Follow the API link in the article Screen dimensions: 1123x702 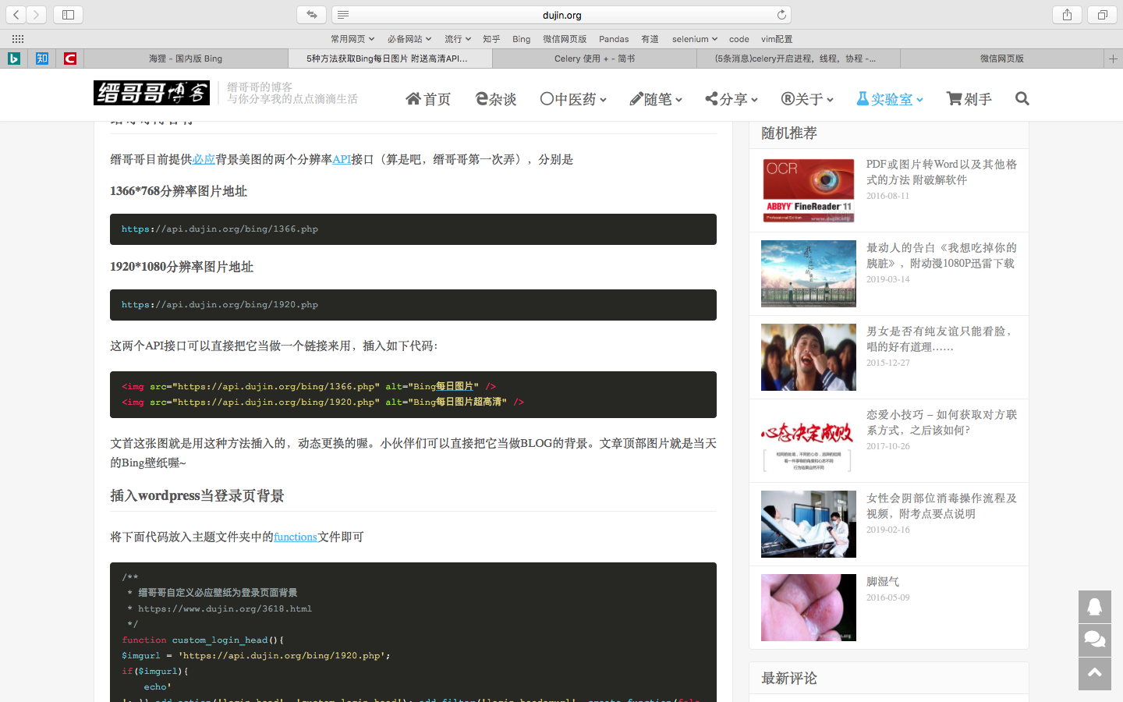pyautogui.click(x=342, y=159)
